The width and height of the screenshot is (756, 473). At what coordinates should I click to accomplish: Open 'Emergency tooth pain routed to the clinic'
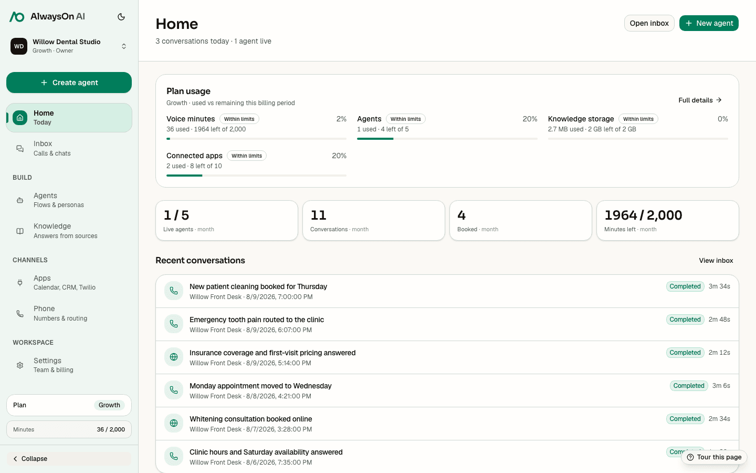coord(447,324)
